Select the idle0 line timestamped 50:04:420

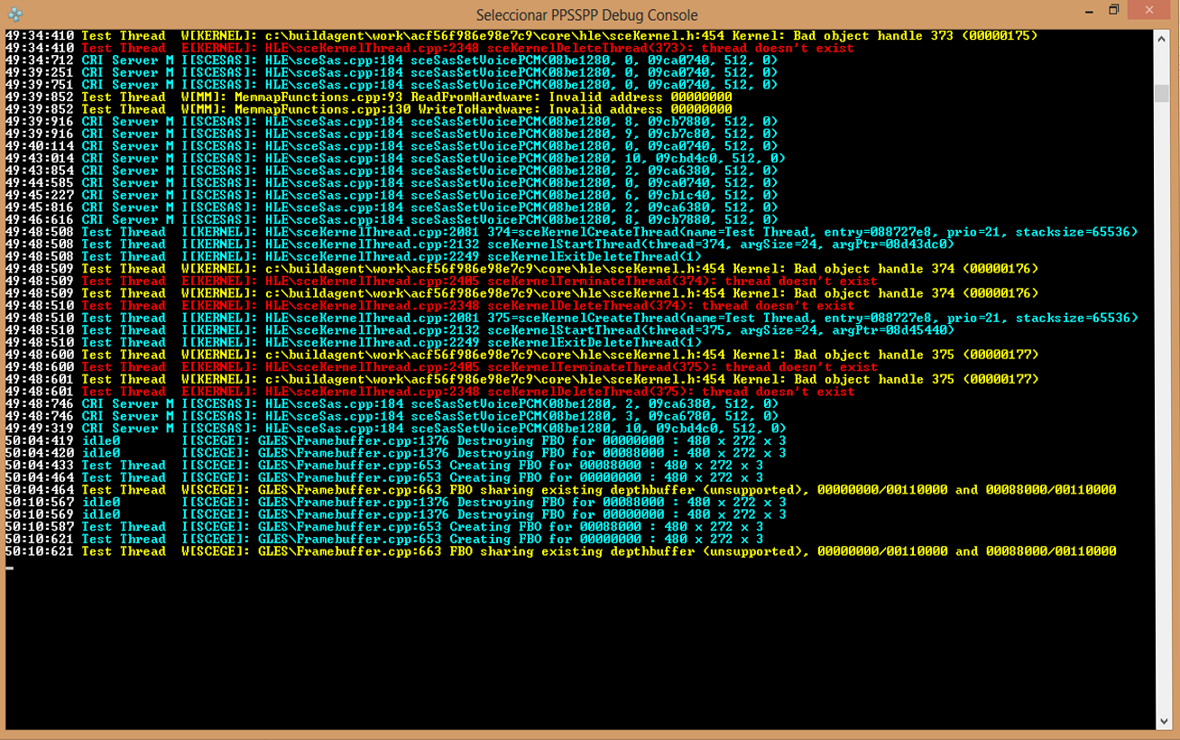coord(395,453)
